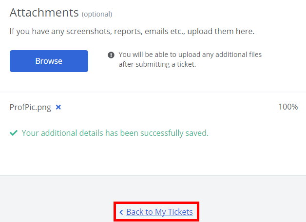The height and width of the screenshot is (222, 306).
Task: Click the exclamation info icon beside the upload note
Action: tap(111, 55)
